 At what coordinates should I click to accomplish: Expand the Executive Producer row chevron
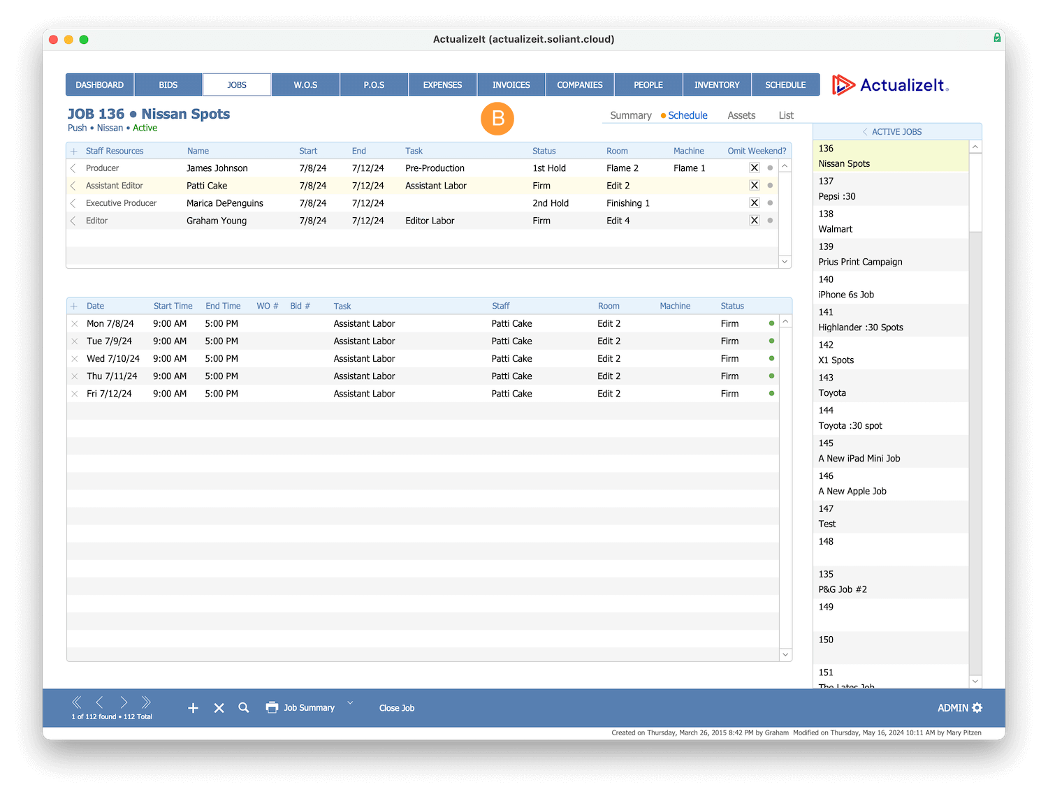(73, 203)
